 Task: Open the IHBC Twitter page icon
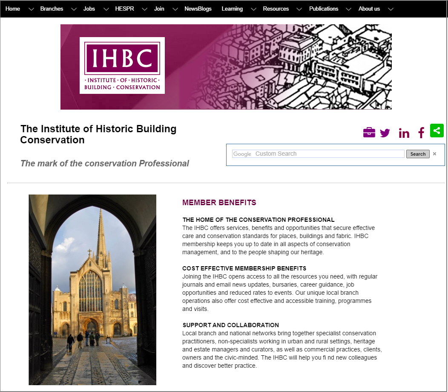[385, 133]
